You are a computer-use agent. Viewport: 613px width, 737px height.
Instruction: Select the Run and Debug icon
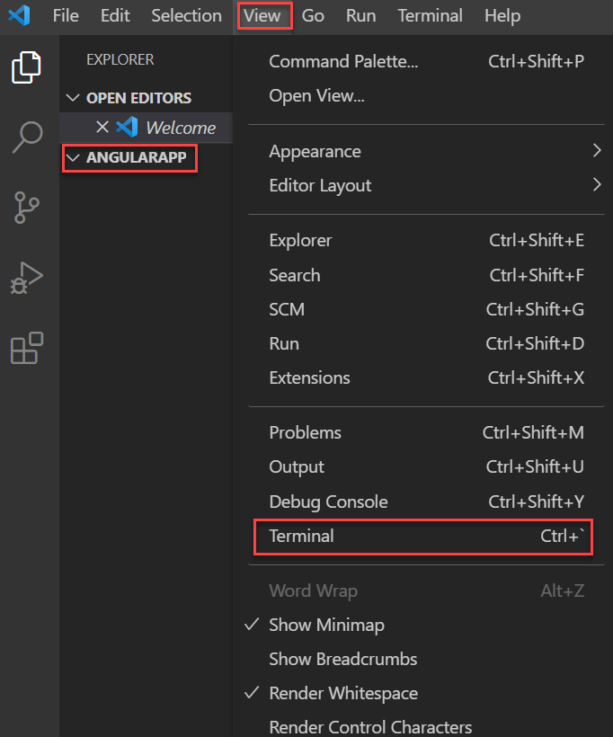pyautogui.click(x=28, y=279)
